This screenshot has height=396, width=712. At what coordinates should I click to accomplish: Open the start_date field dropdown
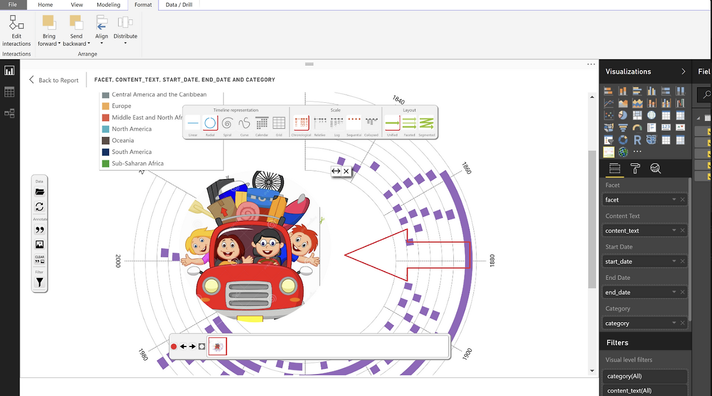(x=674, y=261)
